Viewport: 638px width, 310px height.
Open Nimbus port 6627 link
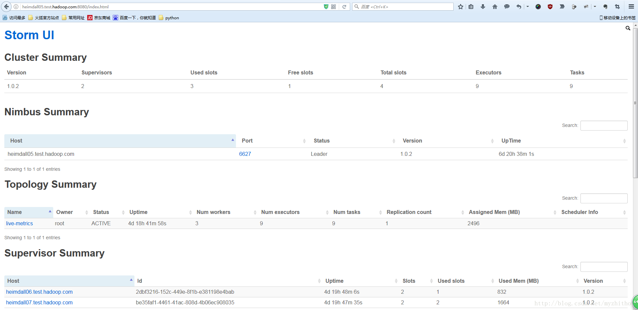[245, 154]
